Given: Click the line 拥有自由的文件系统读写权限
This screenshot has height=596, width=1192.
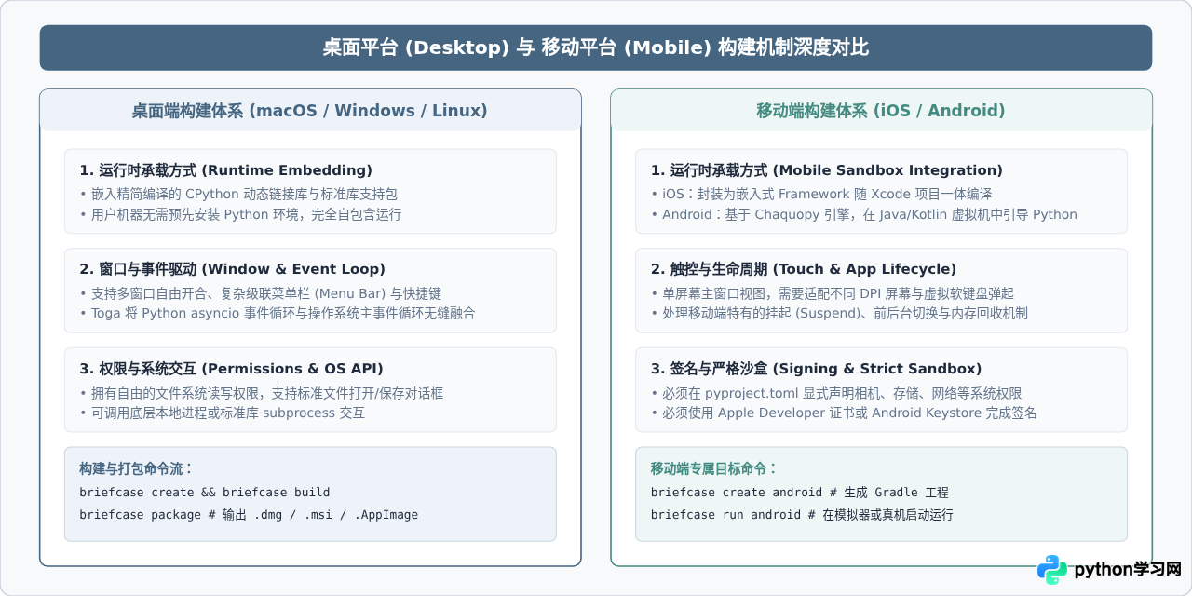Looking at the screenshot, I should 262,393.
